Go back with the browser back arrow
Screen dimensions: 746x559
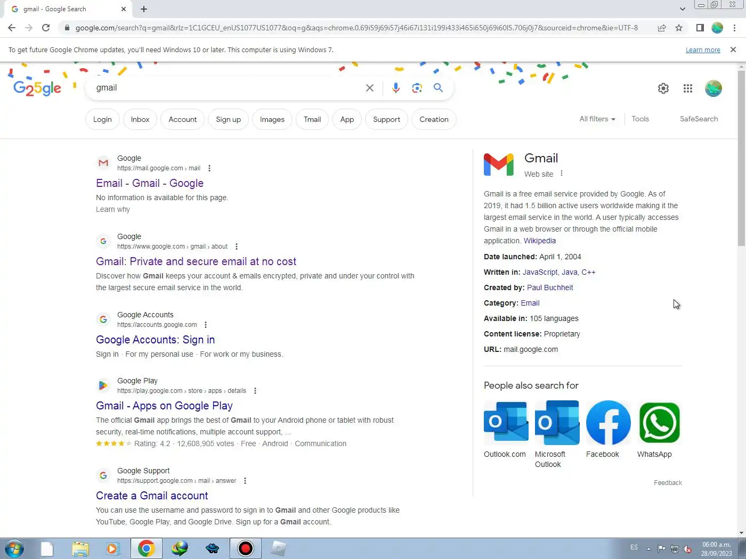coord(12,28)
